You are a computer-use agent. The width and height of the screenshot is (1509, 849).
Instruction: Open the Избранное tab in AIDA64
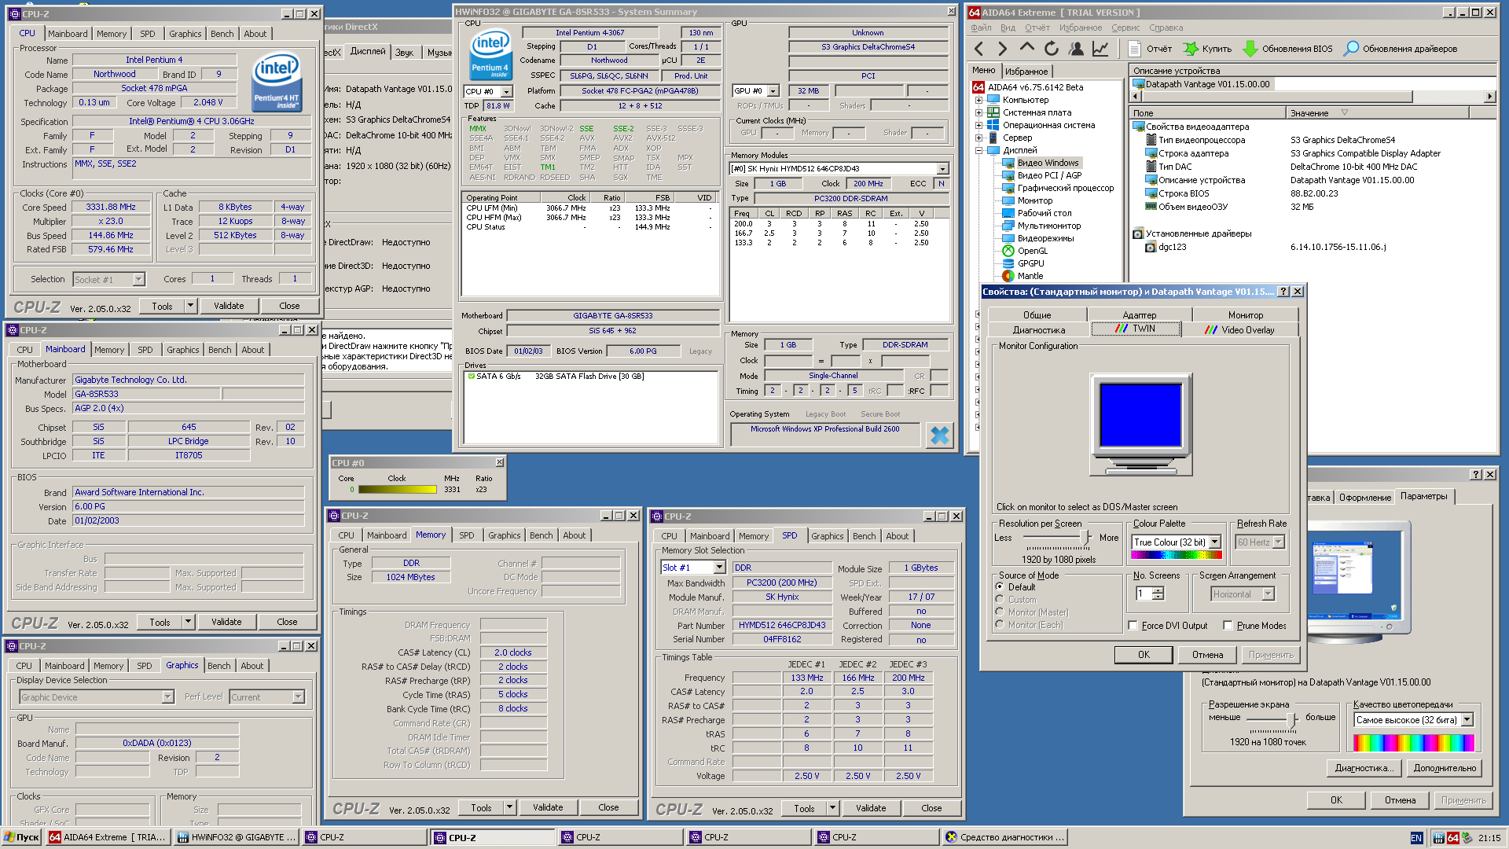(1026, 71)
